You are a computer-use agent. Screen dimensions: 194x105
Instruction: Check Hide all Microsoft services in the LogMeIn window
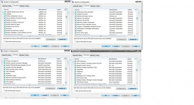pyautogui.click(x=4, y=42)
